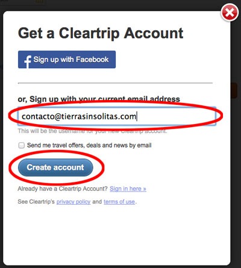Enable the travel offers email checkbox
This screenshot has width=241, height=268.
(21, 145)
